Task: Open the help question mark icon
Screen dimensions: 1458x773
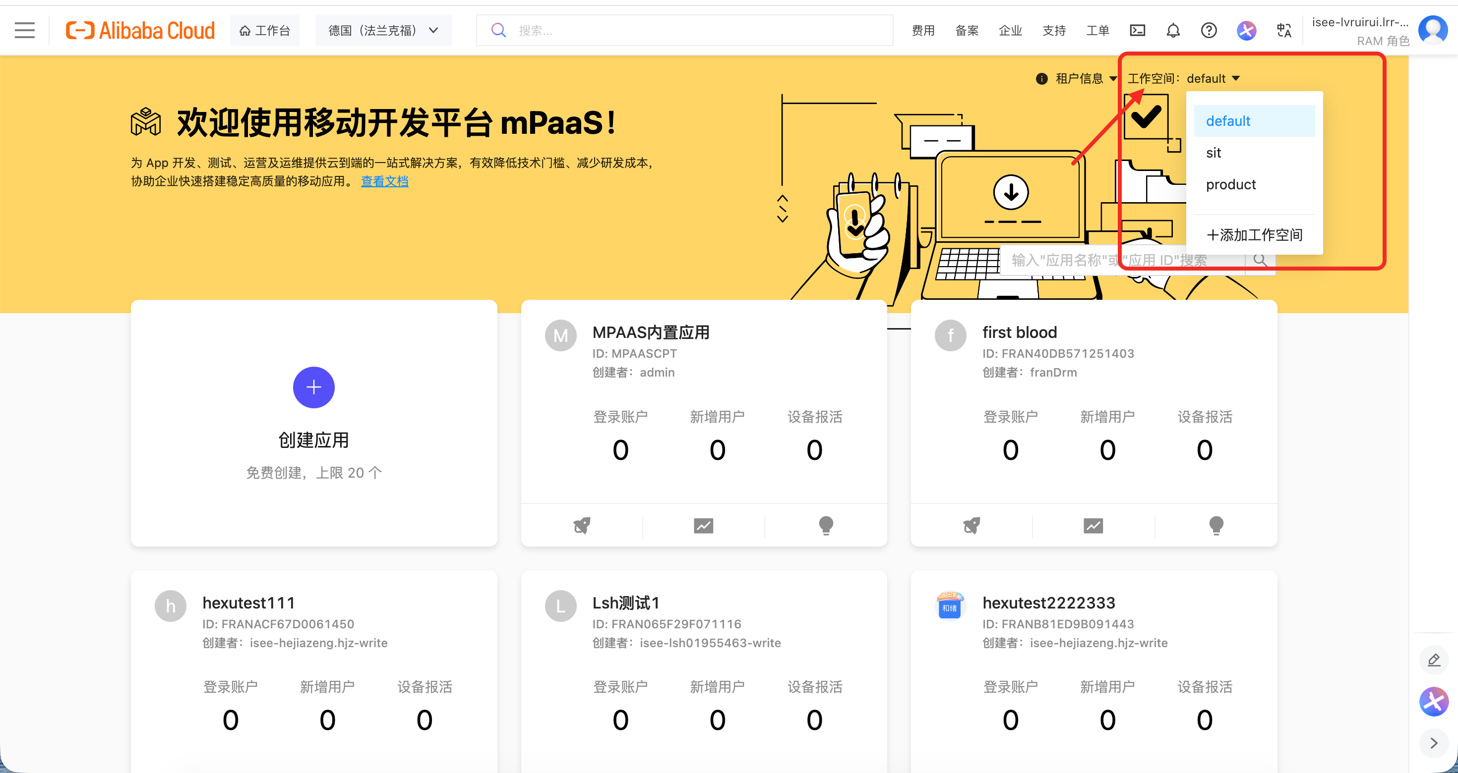Action: pyautogui.click(x=1209, y=30)
